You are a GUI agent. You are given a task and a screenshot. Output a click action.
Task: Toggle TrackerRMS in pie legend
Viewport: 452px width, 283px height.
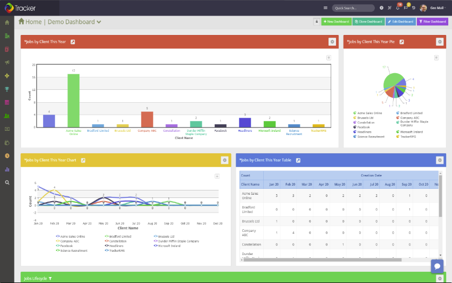406,137
